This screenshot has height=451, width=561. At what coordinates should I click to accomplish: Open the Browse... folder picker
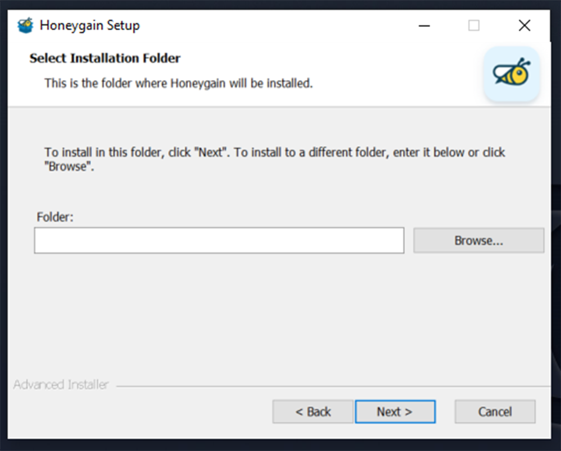pyautogui.click(x=479, y=241)
